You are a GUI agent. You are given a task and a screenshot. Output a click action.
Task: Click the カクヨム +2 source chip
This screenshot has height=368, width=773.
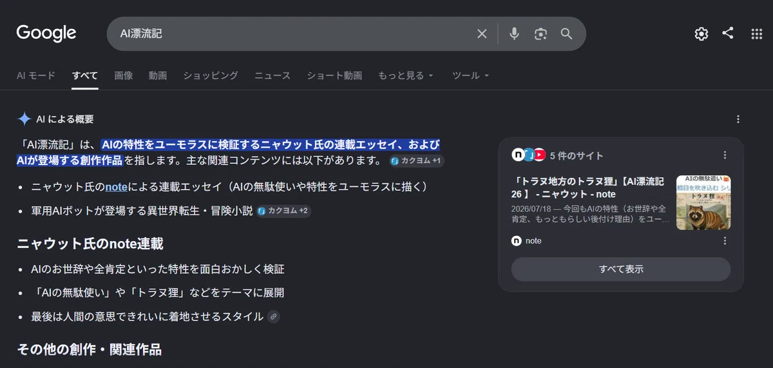tap(283, 211)
